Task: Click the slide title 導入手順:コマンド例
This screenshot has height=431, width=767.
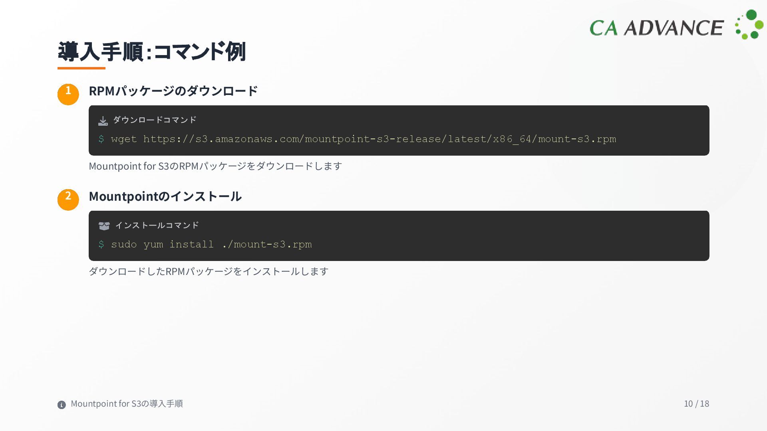Action: click(x=151, y=51)
